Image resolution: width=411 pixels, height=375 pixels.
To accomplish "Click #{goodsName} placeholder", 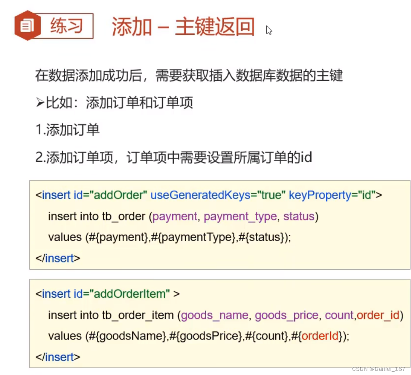I will tap(128, 336).
